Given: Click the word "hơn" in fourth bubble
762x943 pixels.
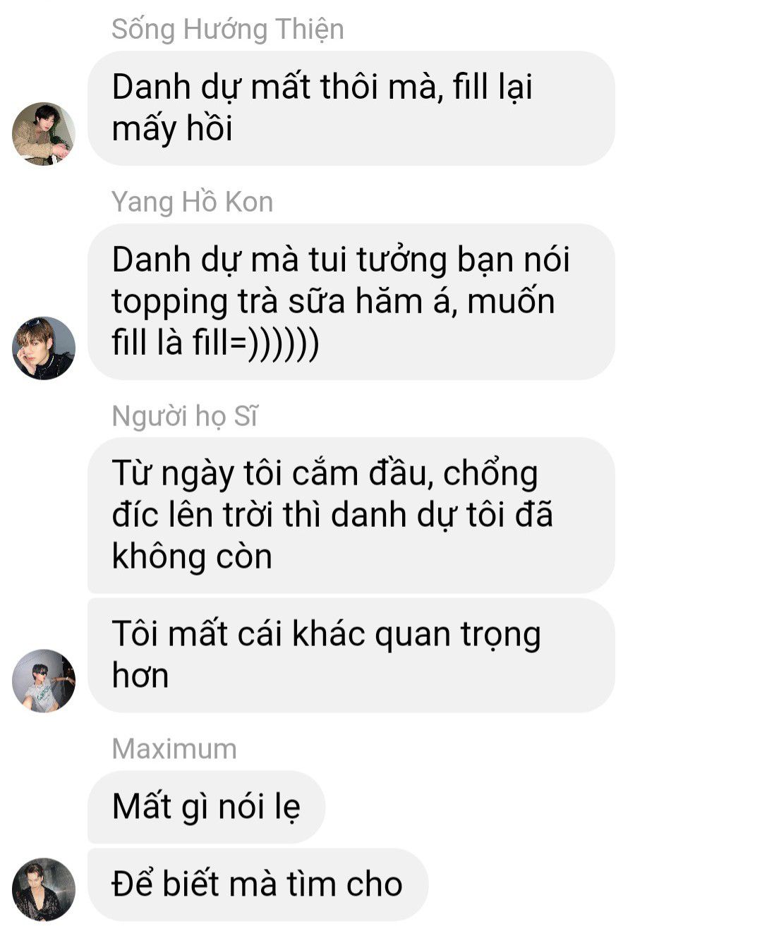Looking at the screenshot, I should click(x=140, y=676).
